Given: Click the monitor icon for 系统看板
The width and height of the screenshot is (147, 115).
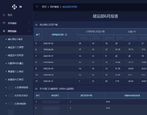Looking at the screenshot, I should (x=4, y=23).
